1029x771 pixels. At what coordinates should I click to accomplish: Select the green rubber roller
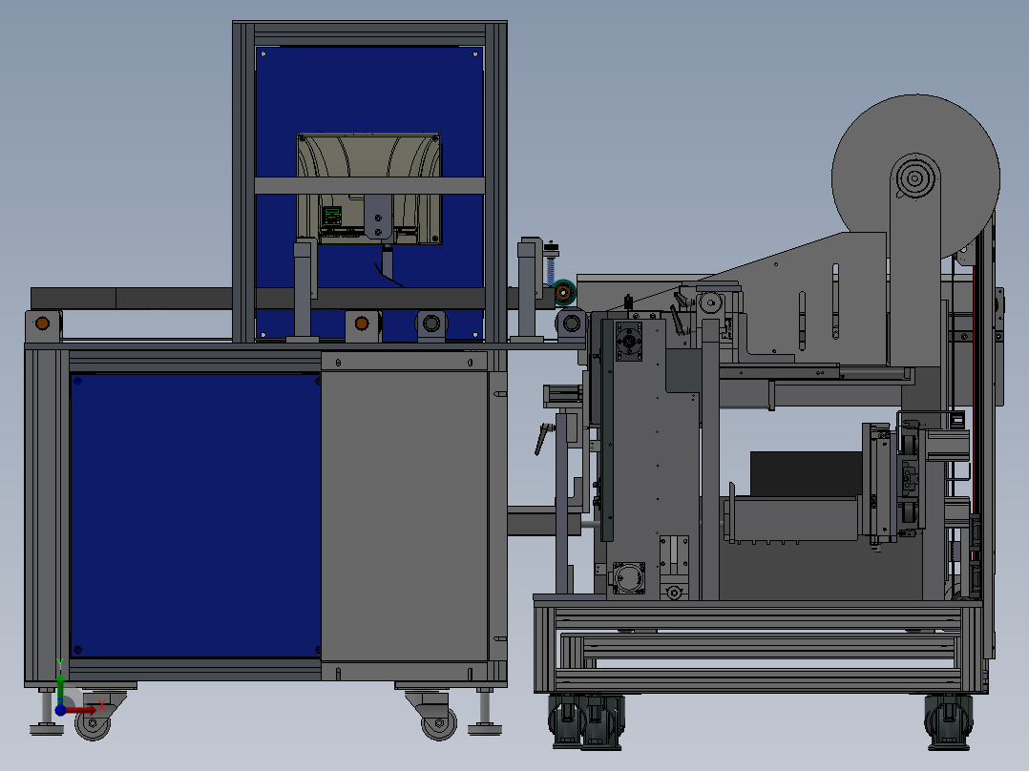click(x=564, y=290)
